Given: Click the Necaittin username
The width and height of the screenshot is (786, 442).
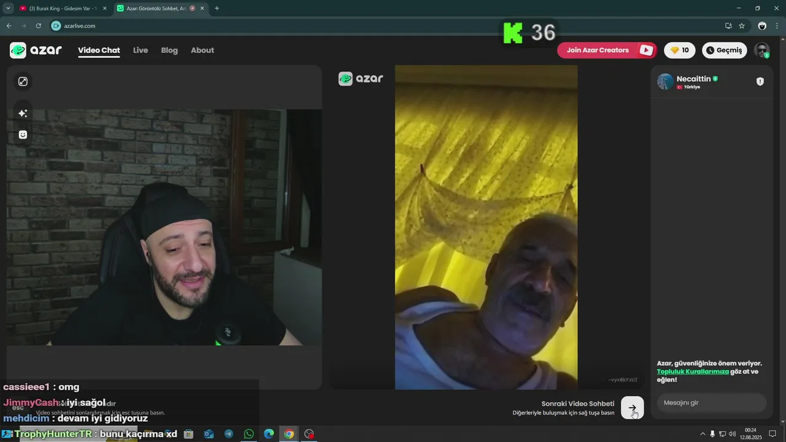Looking at the screenshot, I should pos(693,79).
